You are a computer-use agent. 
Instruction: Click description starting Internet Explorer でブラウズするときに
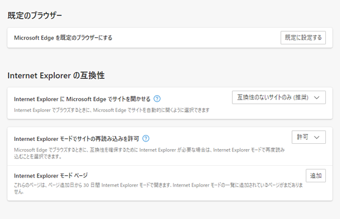112,110
